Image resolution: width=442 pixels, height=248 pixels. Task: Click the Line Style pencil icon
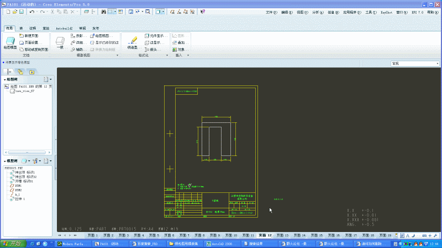(133, 40)
